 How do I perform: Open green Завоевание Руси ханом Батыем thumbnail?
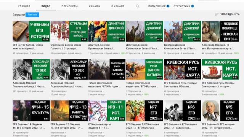pos(145,69)
